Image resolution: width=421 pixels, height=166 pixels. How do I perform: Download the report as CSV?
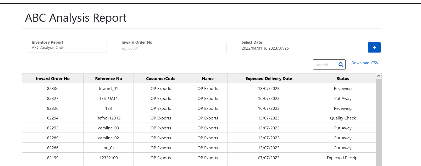[364, 63]
